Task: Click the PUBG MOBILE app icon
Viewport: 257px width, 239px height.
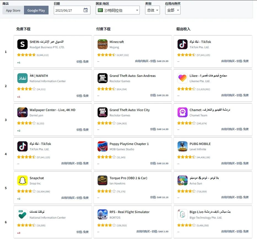Action: [x=183, y=146]
